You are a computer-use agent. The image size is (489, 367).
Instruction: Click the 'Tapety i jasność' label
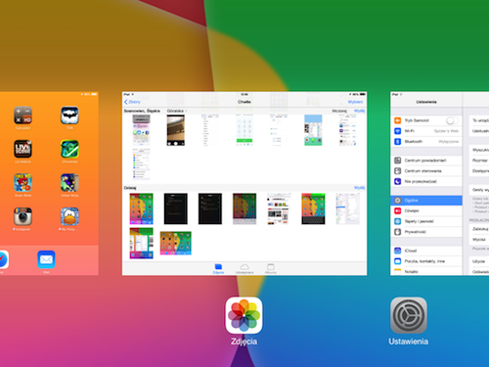click(x=420, y=221)
